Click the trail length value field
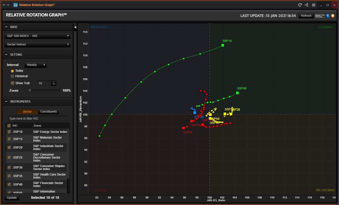Image resolution: width=339 pixels, height=205 pixels. click(x=44, y=83)
